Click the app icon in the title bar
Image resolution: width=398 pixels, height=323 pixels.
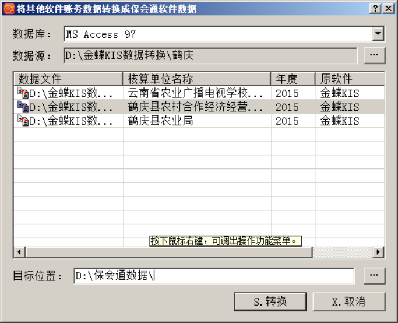click(x=8, y=9)
